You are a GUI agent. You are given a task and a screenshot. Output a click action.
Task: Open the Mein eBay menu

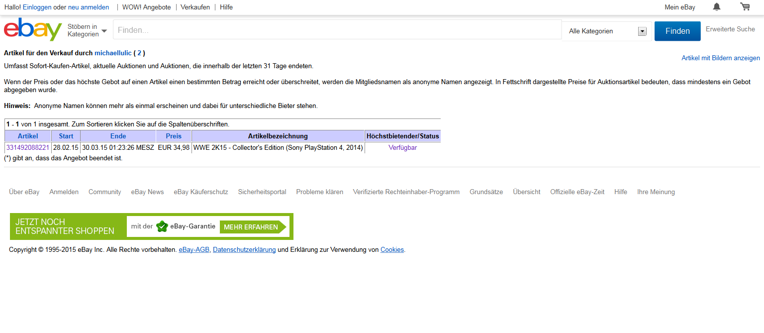tap(679, 7)
